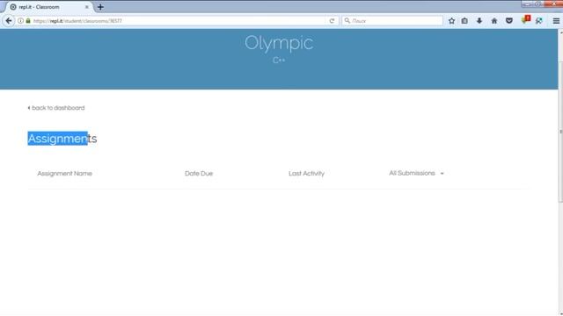
Task: Click the page vertical scrollbar thumb
Action: [560, 132]
